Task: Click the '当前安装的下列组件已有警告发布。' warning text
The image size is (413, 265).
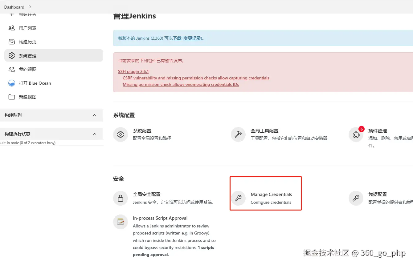Action: [x=151, y=61]
